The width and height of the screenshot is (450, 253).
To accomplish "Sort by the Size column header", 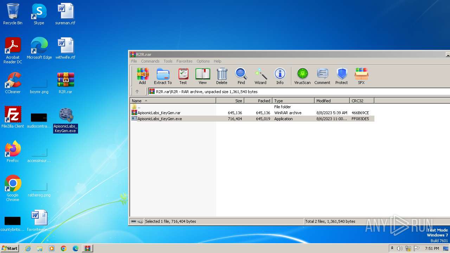I will coord(230,100).
